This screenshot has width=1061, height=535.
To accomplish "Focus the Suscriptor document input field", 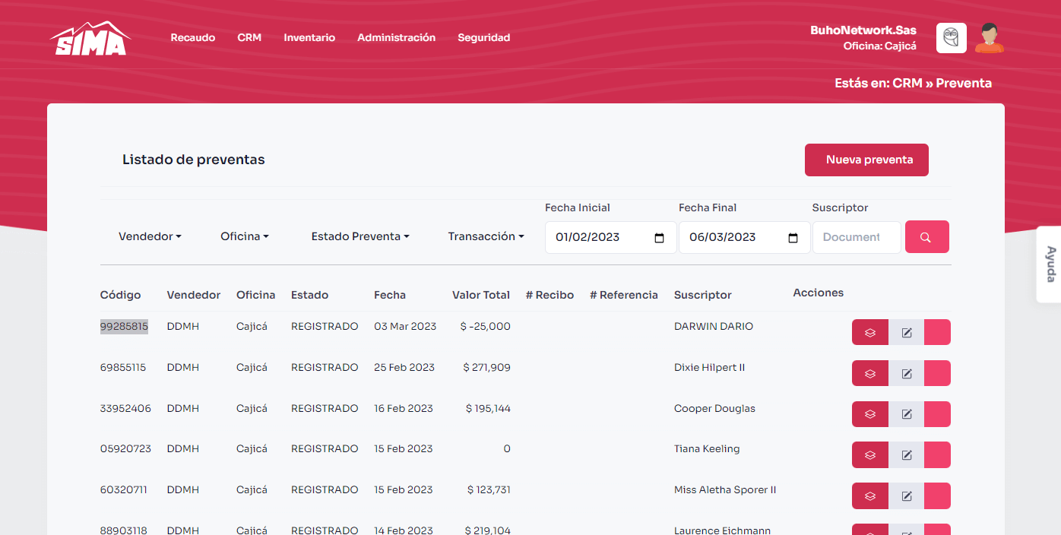I will point(856,237).
